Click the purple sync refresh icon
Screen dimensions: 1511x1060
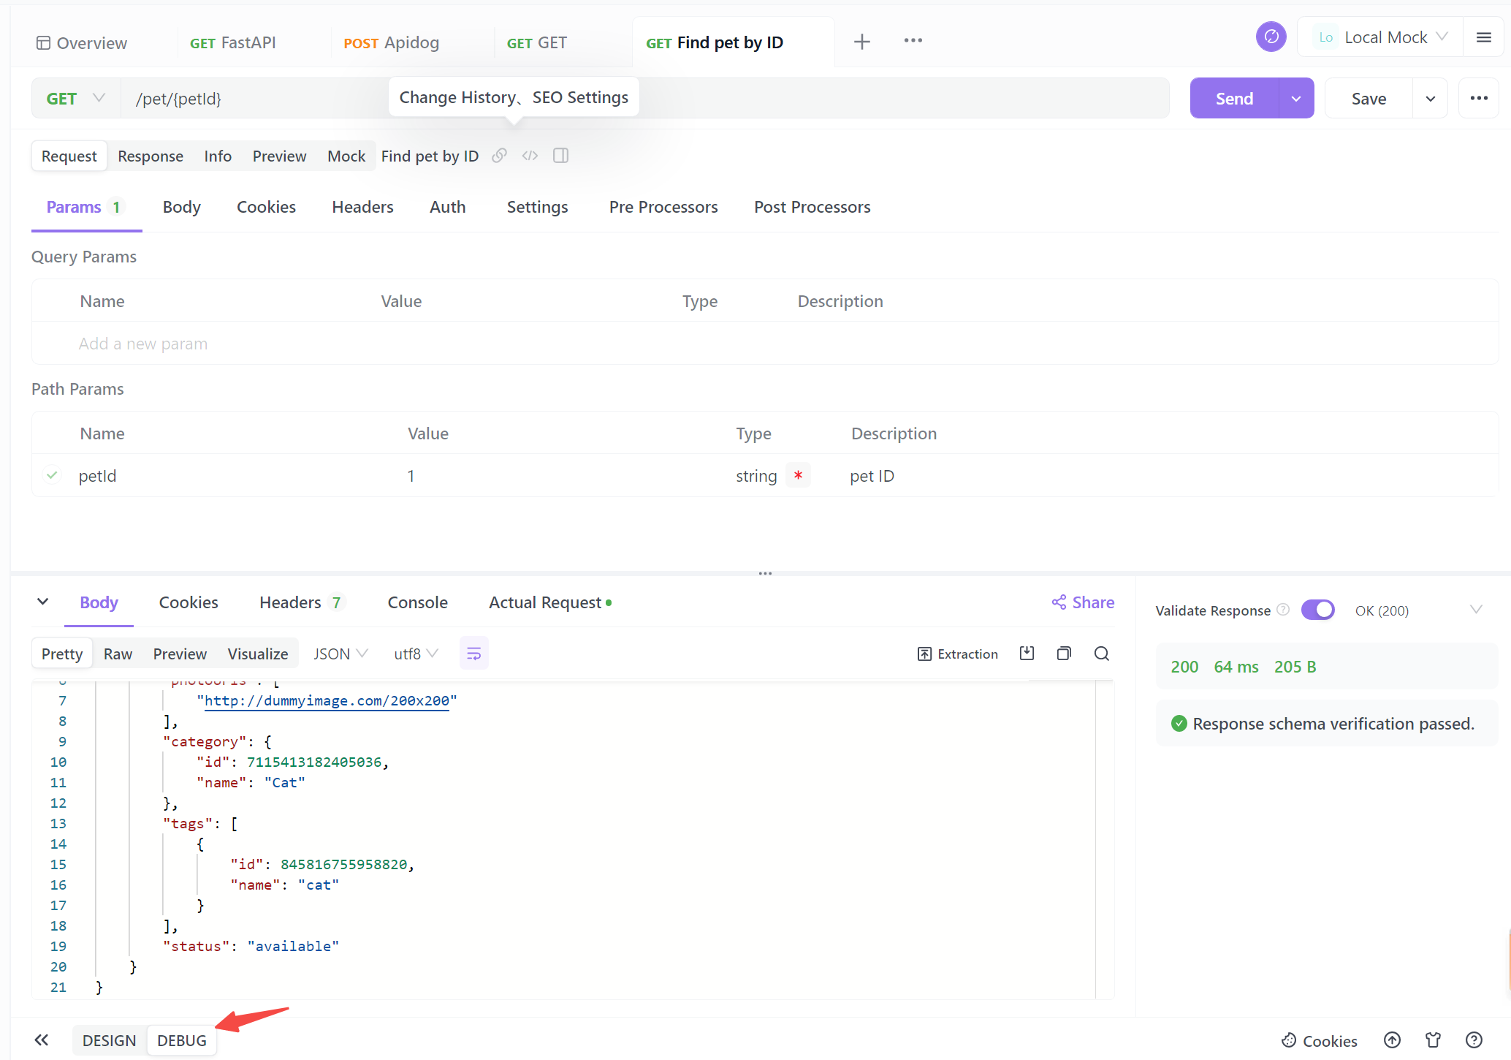[x=1271, y=37]
